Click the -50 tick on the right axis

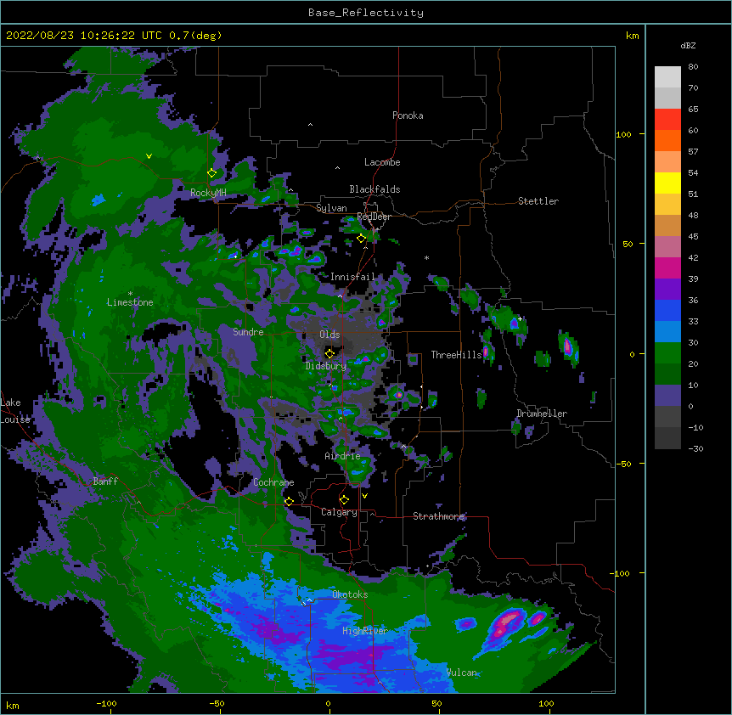[623, 464]
